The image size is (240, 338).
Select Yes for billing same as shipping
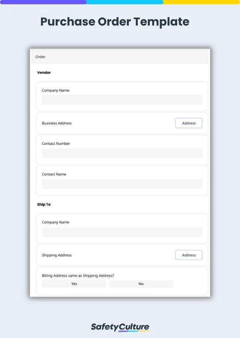[74, 284]
